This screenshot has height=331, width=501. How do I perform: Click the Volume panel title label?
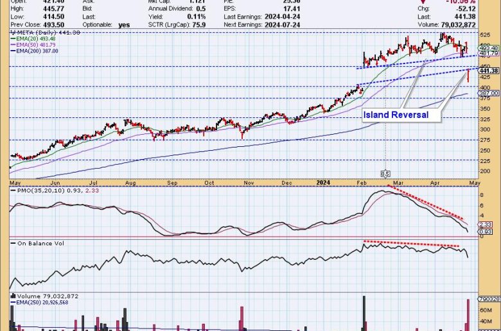pos(45,296)
